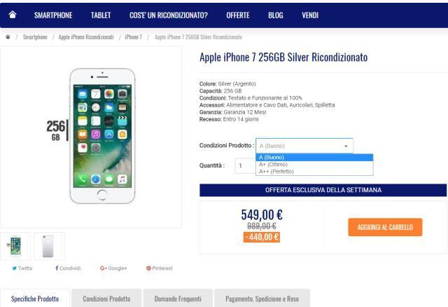Open the Condizioni Prodotto dropdown arrow
This screenshot has height=307, width=448.
pos(346,146)
